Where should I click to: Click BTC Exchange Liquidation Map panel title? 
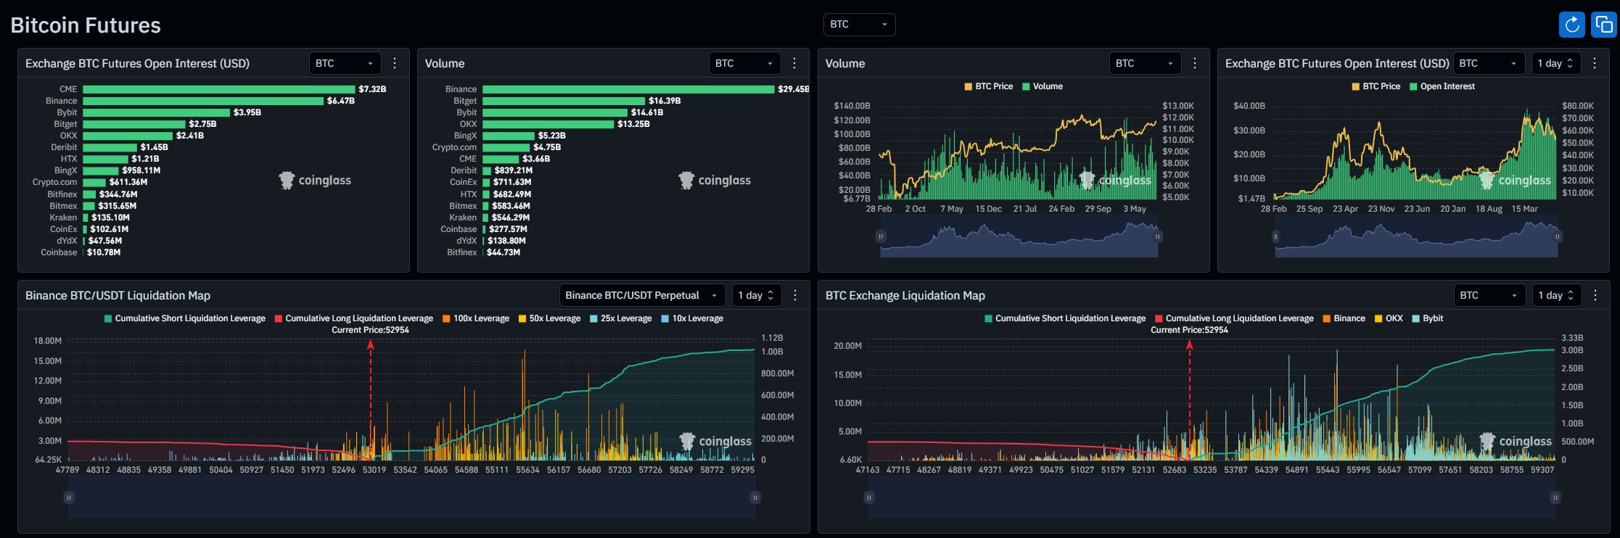(x=905, y=295)
